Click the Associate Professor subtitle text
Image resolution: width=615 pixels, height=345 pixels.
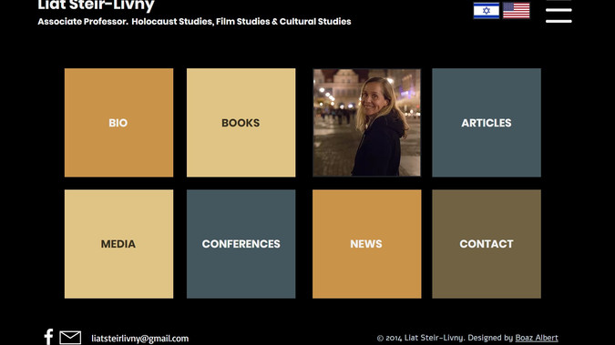click(x=195, y=22)
